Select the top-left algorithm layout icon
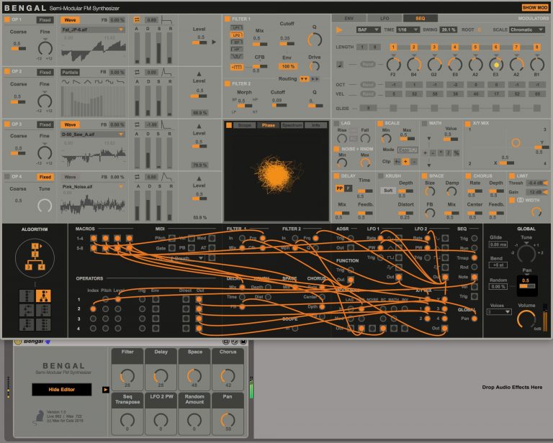The width and height of the screenshot is (553, 443). click(x=27, y=296)
